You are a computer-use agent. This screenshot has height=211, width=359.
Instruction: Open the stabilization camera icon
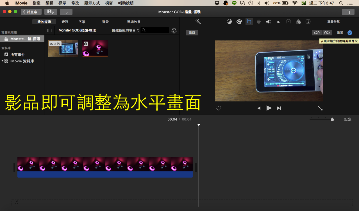[259, 22]
